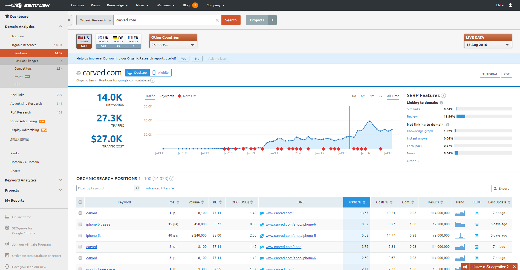Click the external link icon beside www.carved.com/shop
The height and width of the screenshot is (270, 520).
[x=262, y=247]
